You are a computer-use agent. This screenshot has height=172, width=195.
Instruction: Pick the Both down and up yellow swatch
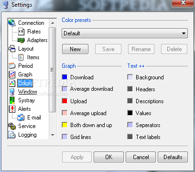(x=65, y=125)
